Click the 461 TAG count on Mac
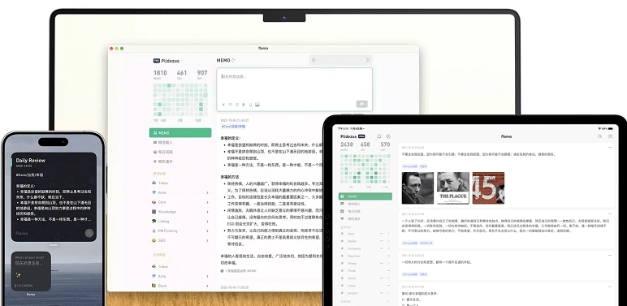 [182, 75]
